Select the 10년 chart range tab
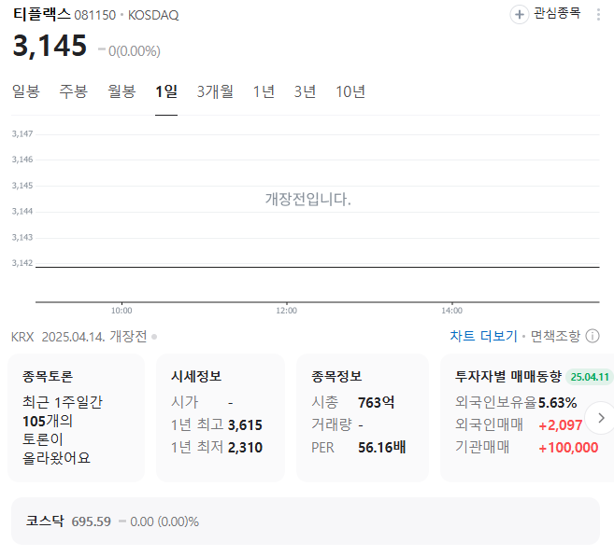614x556 pixels. 350,91
